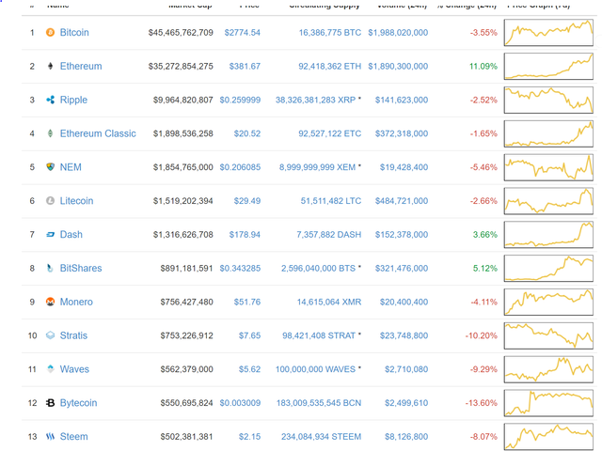Click Bytecoin price $0.003009
Viewport: 602px width, 451px height.
240,403
